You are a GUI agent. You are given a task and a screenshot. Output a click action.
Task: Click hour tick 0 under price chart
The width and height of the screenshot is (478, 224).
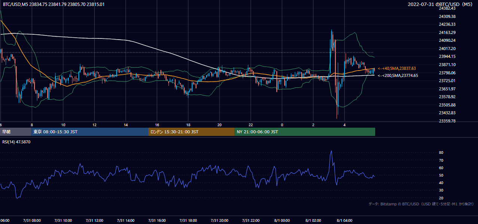click(282, 125)
